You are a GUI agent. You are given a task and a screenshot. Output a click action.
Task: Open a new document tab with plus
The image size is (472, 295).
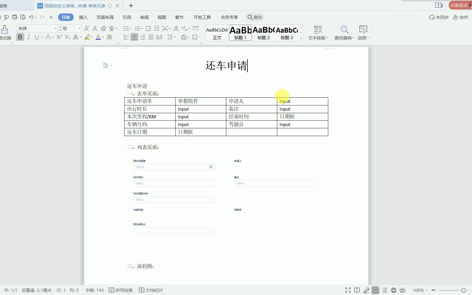[x=131, y=5]
